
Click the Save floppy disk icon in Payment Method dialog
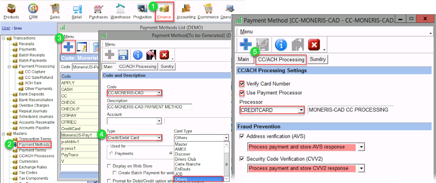[123, 54]
